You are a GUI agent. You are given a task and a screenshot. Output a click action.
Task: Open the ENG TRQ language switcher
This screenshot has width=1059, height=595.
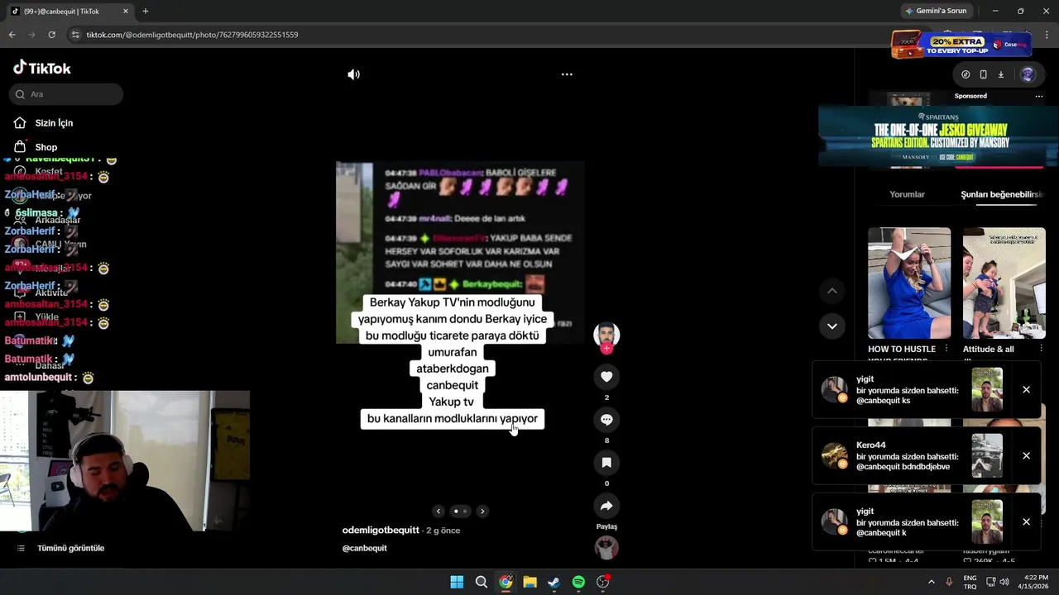pos(970,582)
